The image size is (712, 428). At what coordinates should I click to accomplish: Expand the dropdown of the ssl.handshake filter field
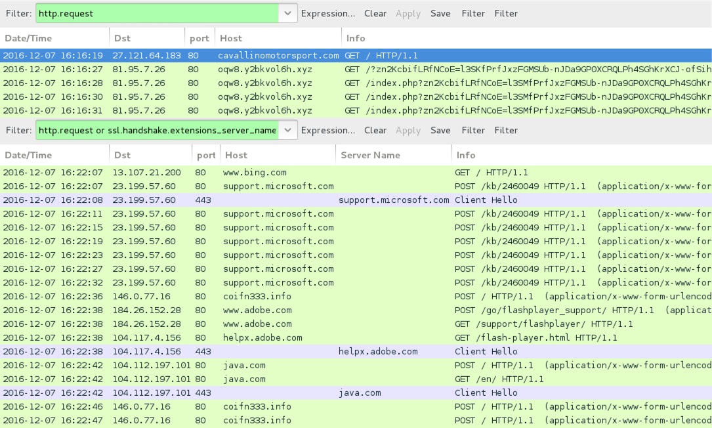288,131
